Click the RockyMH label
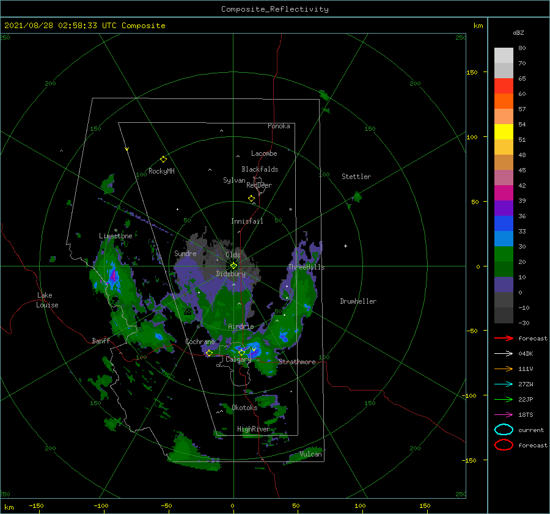The width and height of the screenshot is (550, 514). (x=161, y=171)
